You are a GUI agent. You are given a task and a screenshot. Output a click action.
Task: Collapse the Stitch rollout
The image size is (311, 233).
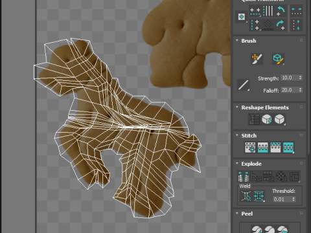click(237, 135)
